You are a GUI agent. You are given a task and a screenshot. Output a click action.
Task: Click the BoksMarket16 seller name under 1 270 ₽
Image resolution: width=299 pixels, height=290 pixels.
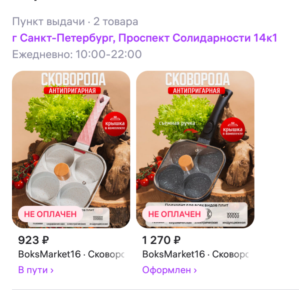[173, 254]
